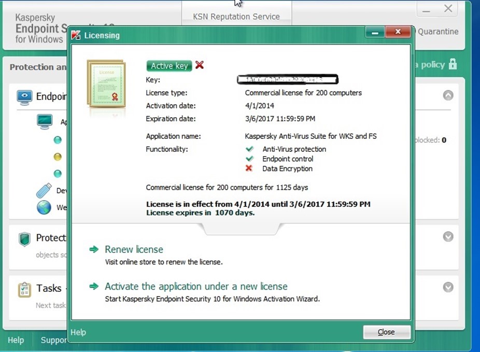480x352 pixels.
Task: Open KSN Reputation Service tab in main window
Action: (x=236, y=17)
